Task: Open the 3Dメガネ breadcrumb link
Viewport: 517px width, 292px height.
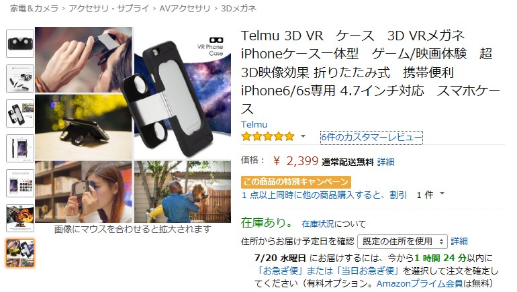Action: pos(238,8)
